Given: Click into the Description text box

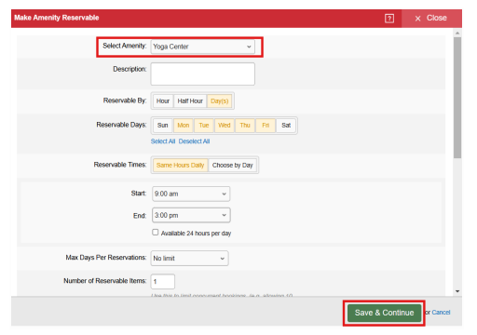Looking at the screenshot, I should (202, 74).
